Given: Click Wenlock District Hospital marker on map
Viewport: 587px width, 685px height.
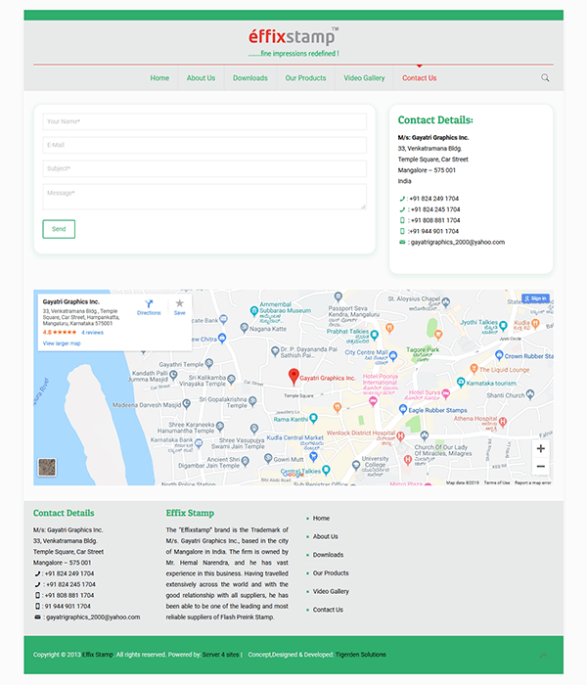Looking at the screenshot, I should point(400,436).
